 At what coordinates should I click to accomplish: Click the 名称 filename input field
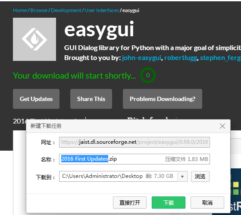pos(135,159)
